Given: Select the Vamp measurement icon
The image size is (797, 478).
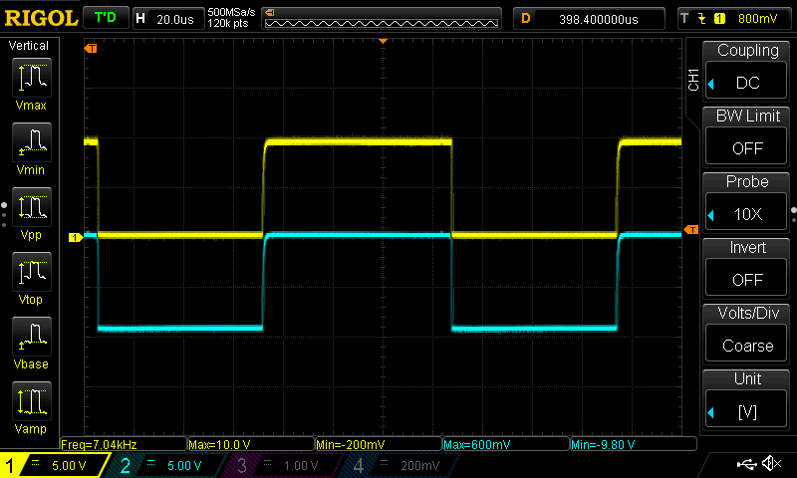Looking at the screenshot, I should pos(32,401).
